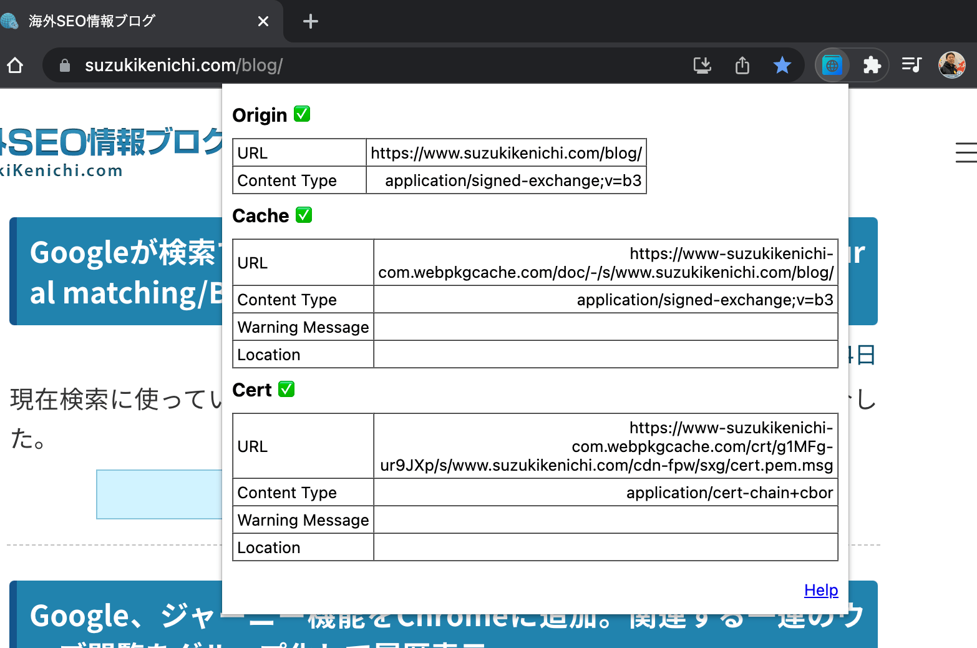Click the Cache section heading
This screenshot has height=648, width=977.
coord(261,215)
